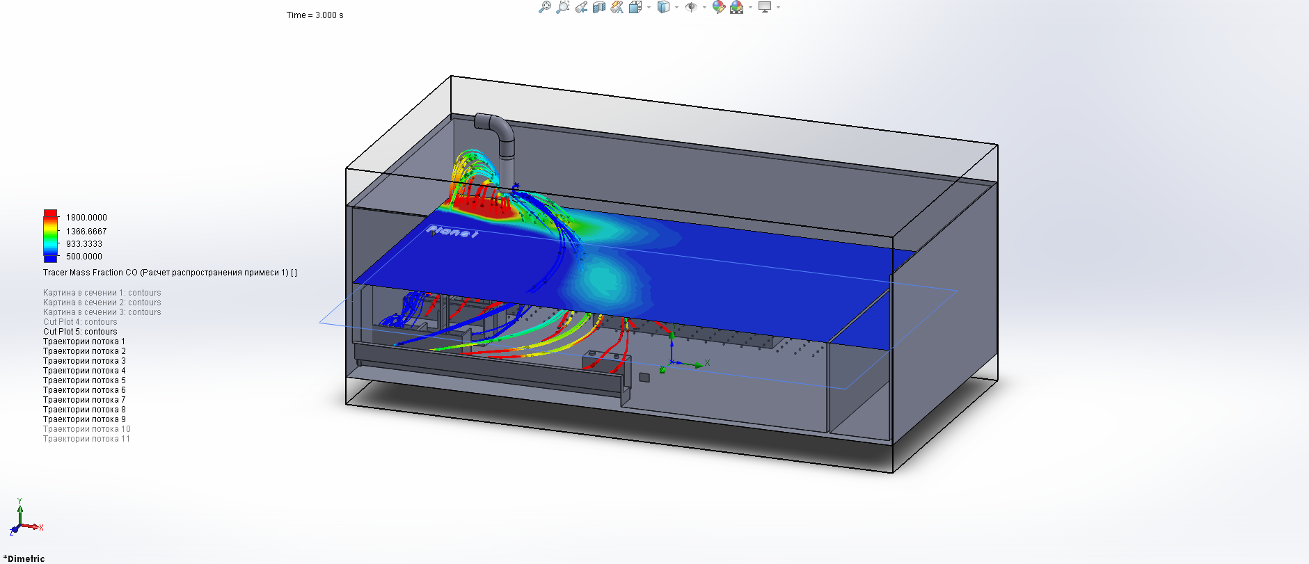This screenshot has width=1309, height=564.
Task: Click the XYZ orientation triad in the corner
Action: (25, 517)
